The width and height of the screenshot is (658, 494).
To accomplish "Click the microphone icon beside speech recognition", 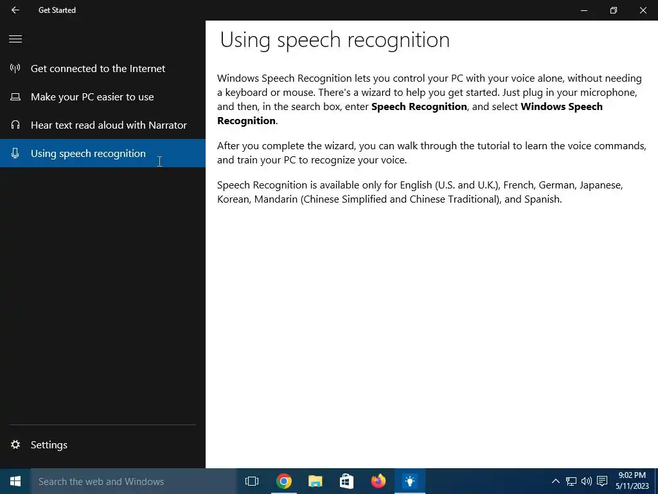I will pyautogui.click(x=15, y=153).
